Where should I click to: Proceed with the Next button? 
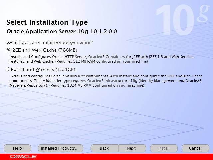point(132,148)
